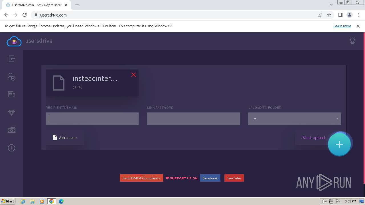Open the tab search chevron
The width and height of the screenshot is (365, 205).
tap(331, 5)
